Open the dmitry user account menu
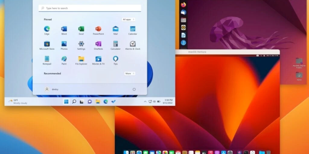This screenshot has height=154, width=309. click(x=51, y=89)
